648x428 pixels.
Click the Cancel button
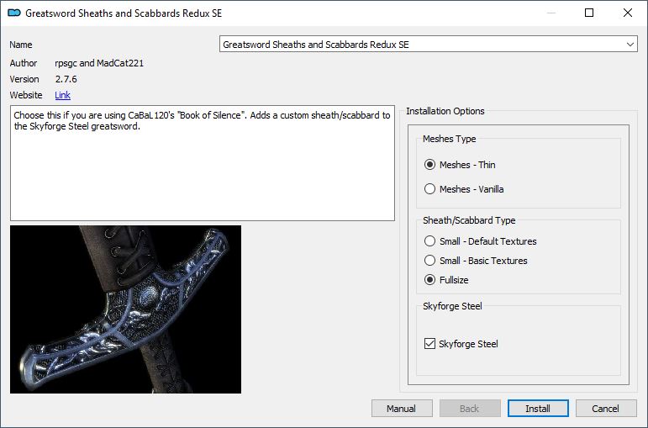606,409
